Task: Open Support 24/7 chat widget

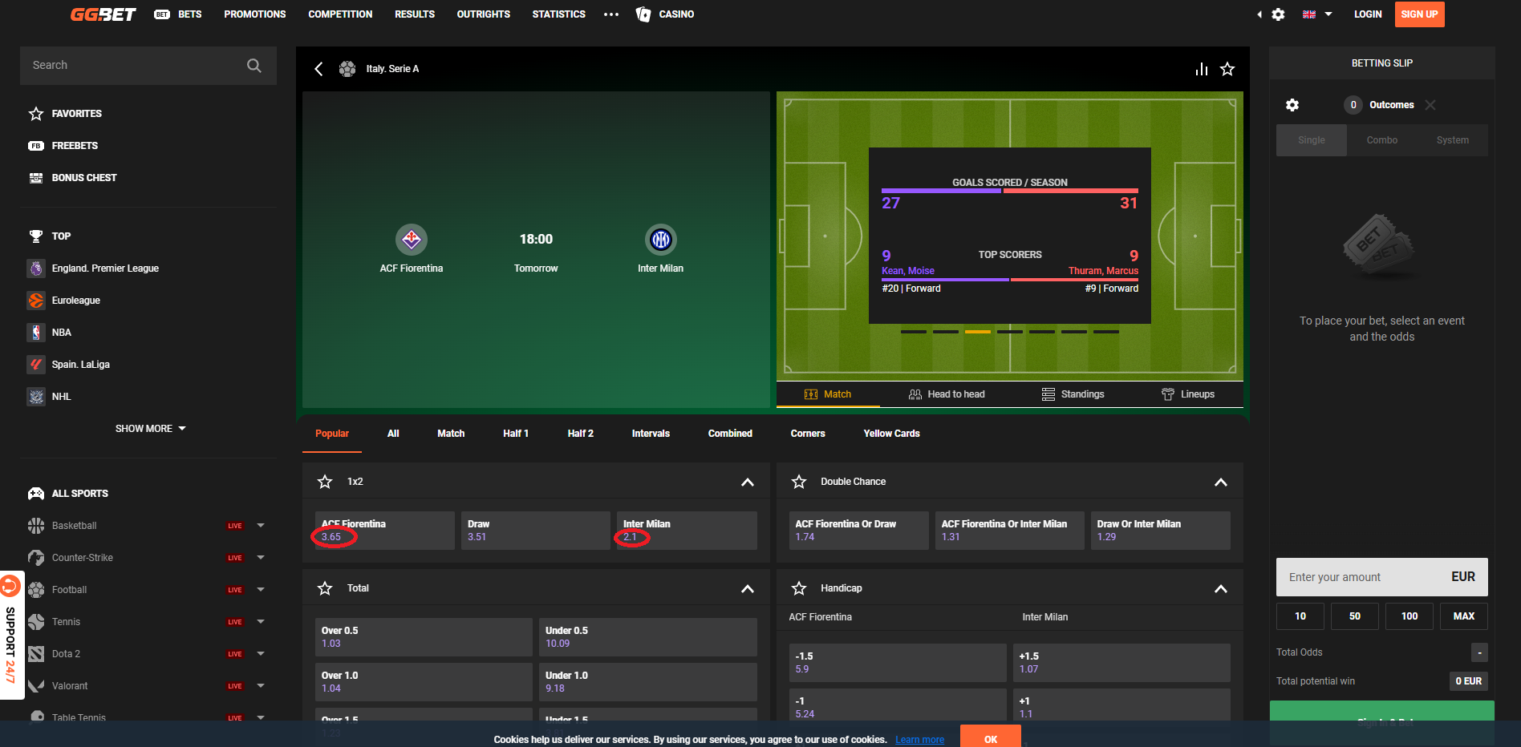Action: coord(11,635)
